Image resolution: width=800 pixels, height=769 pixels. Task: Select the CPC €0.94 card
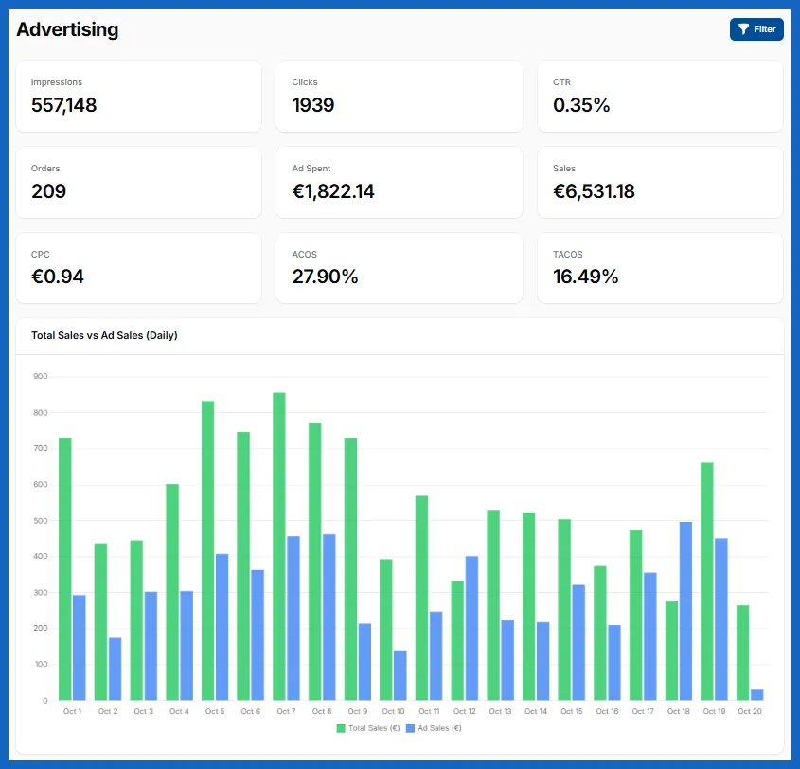[139, 268]
